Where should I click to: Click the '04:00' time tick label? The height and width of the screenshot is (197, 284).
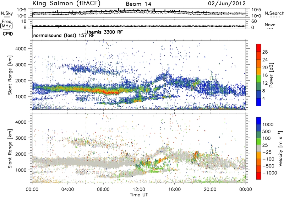point(68,190)
